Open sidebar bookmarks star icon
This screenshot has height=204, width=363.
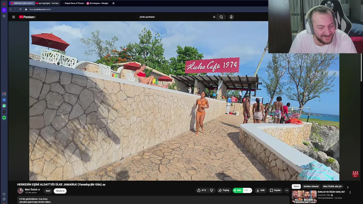point(4,16)
